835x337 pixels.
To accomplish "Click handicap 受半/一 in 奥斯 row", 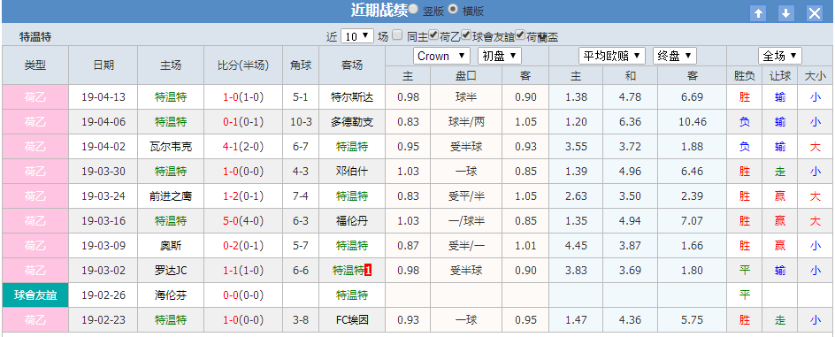I will (466, 246).
